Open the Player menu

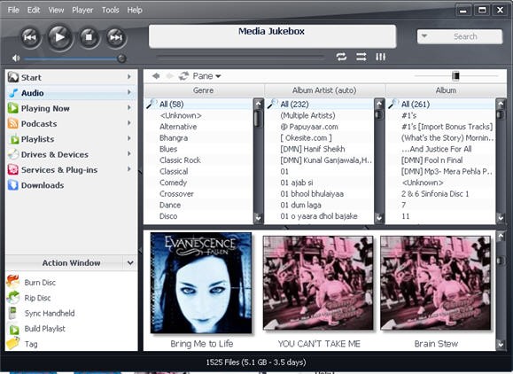[x=82, y=10]
